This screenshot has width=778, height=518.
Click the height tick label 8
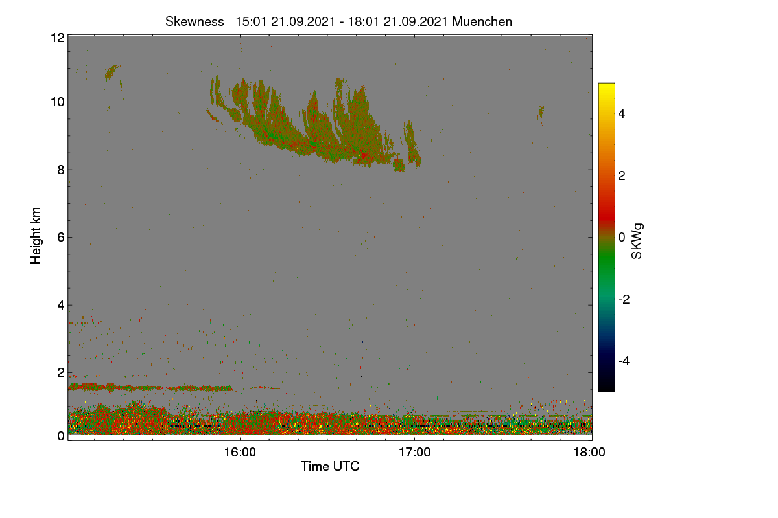pos(61,170)
